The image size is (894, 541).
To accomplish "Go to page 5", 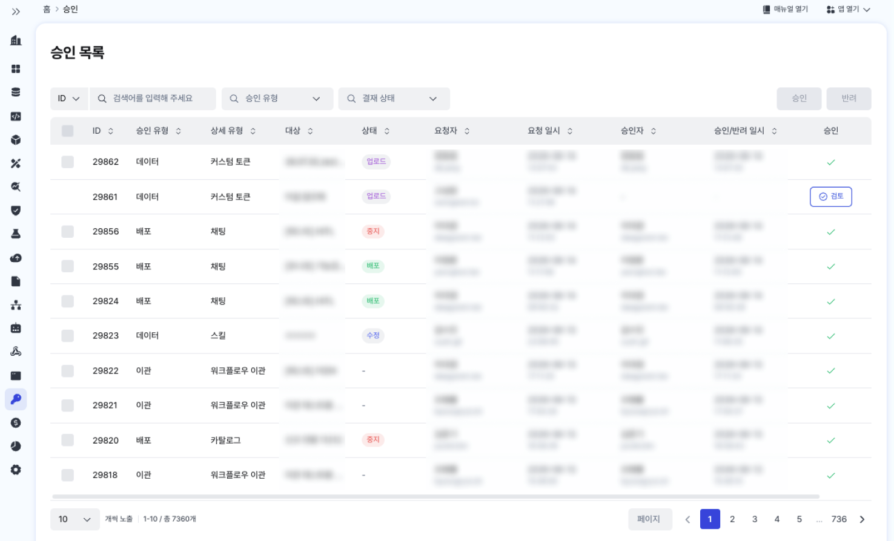I will click(800, 519).
